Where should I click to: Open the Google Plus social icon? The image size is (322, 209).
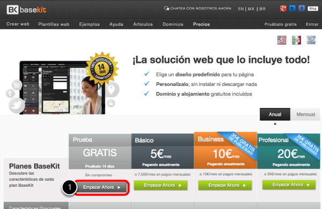point(283,9)
